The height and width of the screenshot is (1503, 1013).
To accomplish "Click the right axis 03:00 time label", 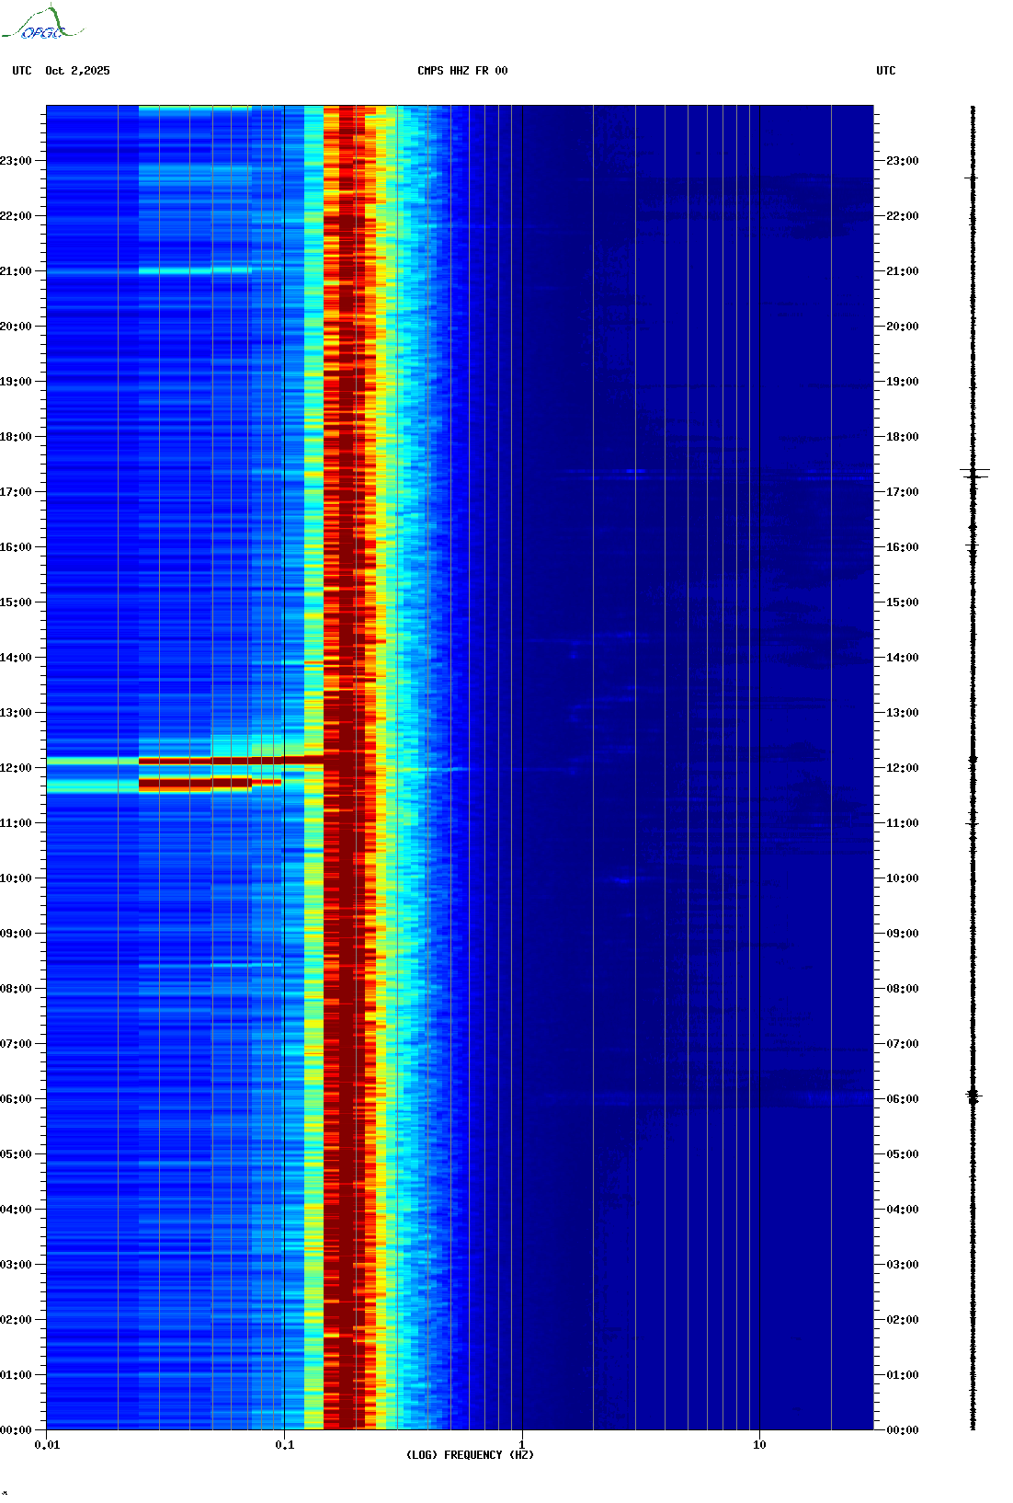I will [x=903, y=1265].
